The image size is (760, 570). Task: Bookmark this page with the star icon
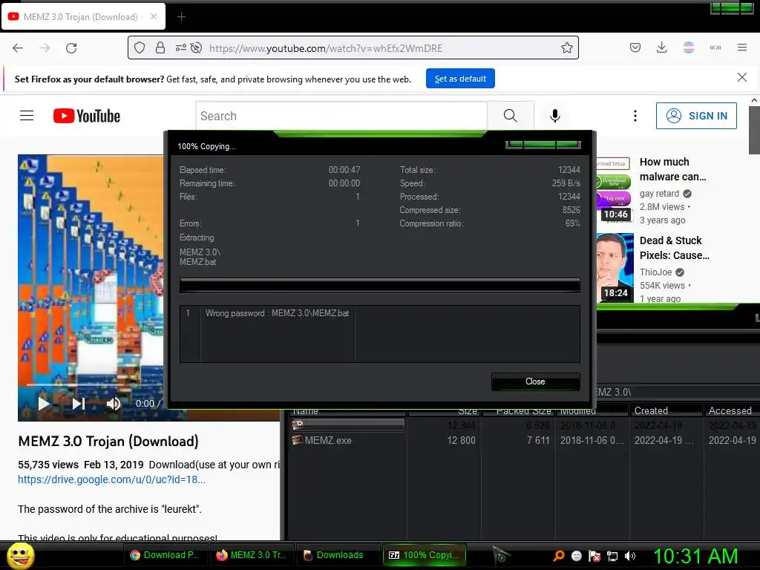(x=566, y=47)
